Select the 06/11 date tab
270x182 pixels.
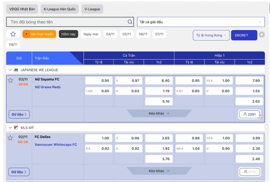(143, 34)
